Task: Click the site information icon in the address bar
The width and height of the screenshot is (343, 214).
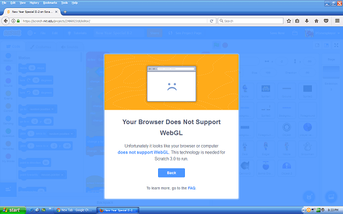Action: coord(13,21)
